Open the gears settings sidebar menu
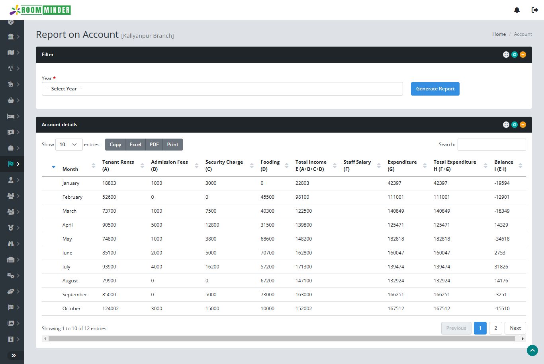Image resolution: width=544 pixels, height=364 pixels. click(11, 276)
